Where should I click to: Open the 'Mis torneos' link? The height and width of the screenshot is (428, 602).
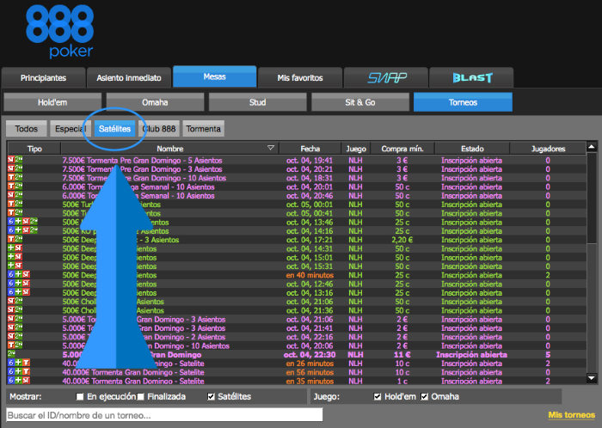coord(572,415)
